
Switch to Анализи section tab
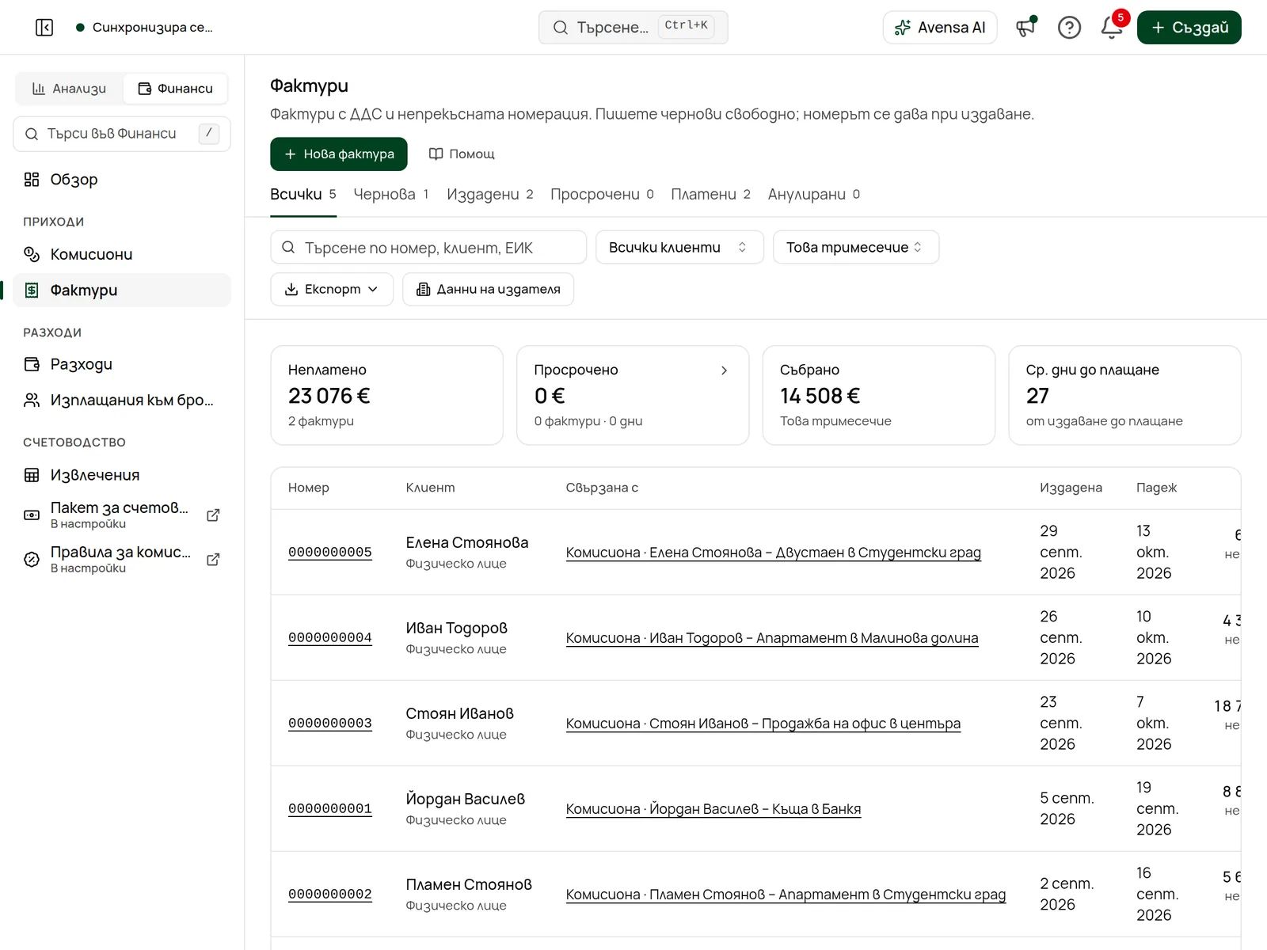[70, 89]
